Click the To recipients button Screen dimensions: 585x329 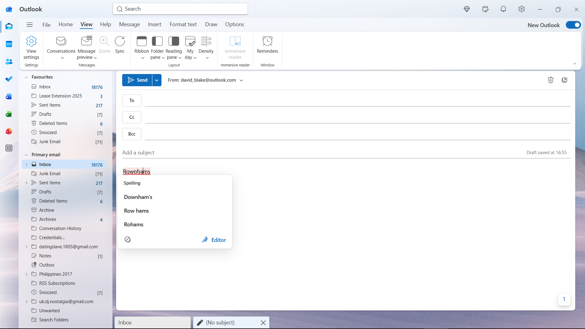click(x=132, y=101)
